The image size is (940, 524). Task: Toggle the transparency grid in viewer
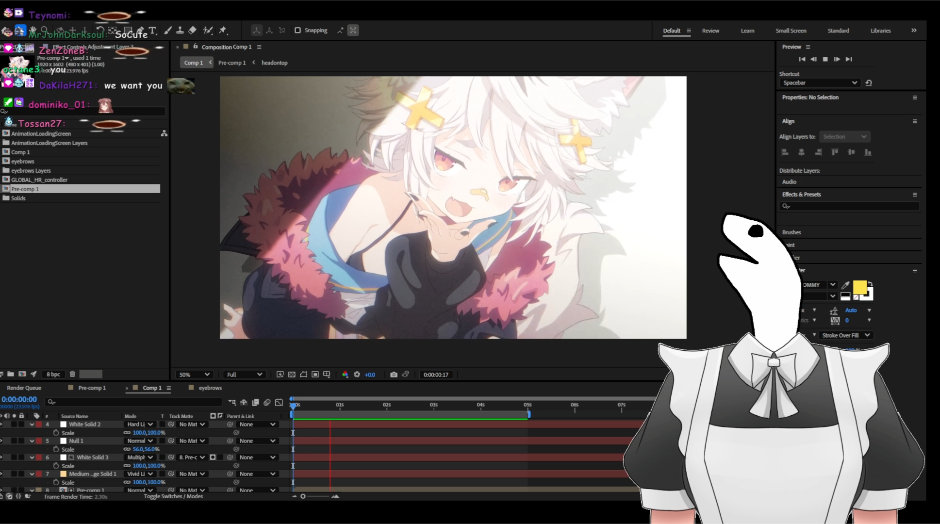pos(292,375)
